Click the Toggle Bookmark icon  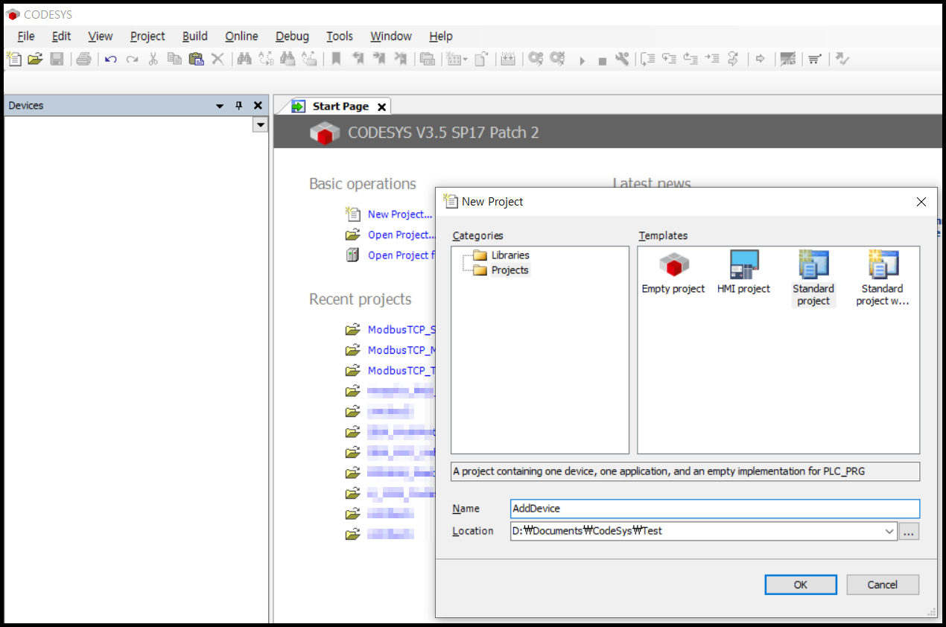click(336, 59)
